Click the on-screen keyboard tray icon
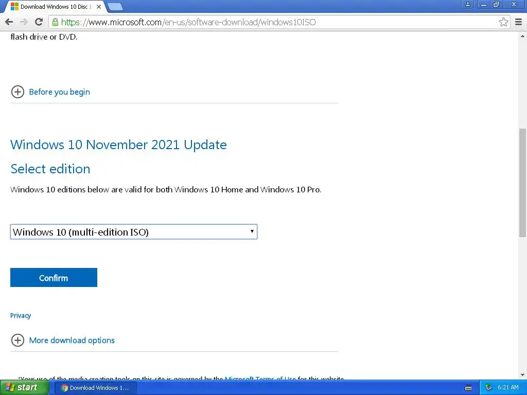The width and height of the screenshot is (527, 395). pyautogui.click(x=468, y=388)
